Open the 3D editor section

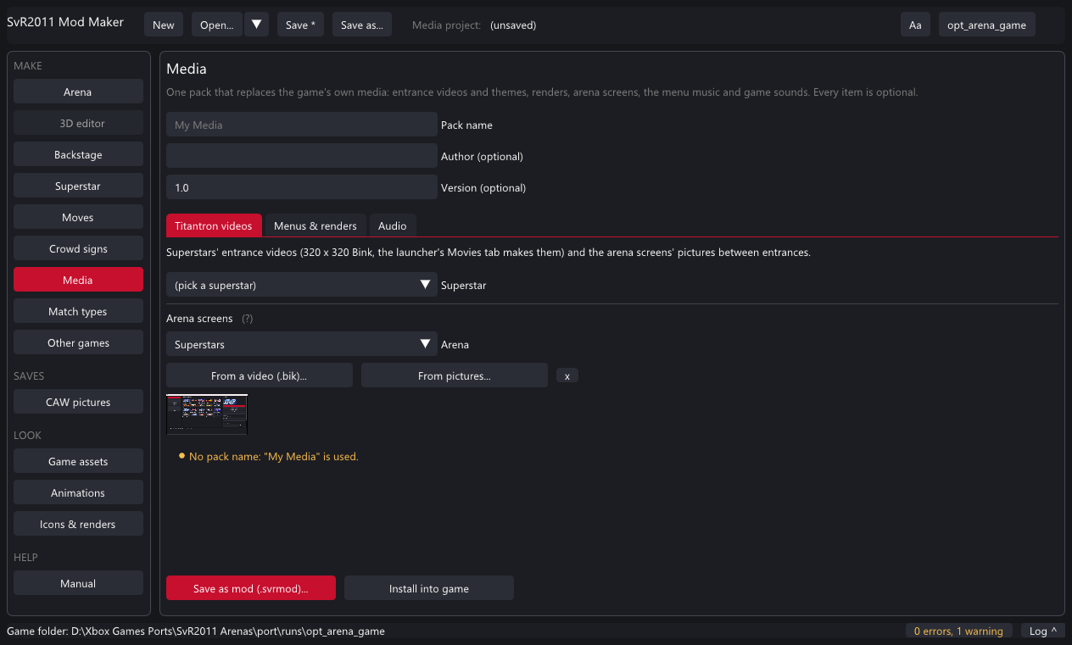coord(78,123)
